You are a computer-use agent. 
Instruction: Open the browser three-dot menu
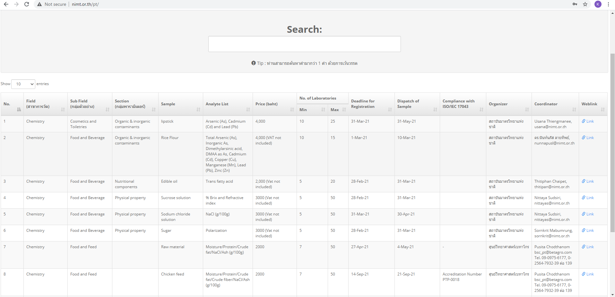point(608,4)
